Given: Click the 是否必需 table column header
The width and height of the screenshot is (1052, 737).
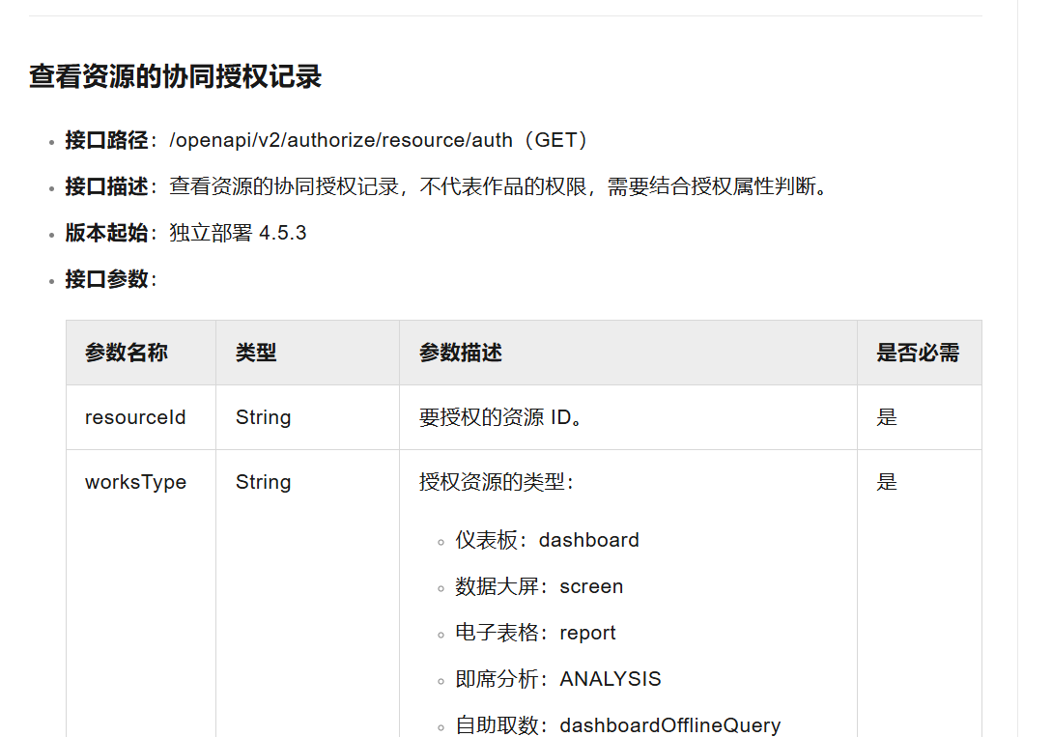Looking at the screenshot, I should pyautogui.click(x=918, y=354).
